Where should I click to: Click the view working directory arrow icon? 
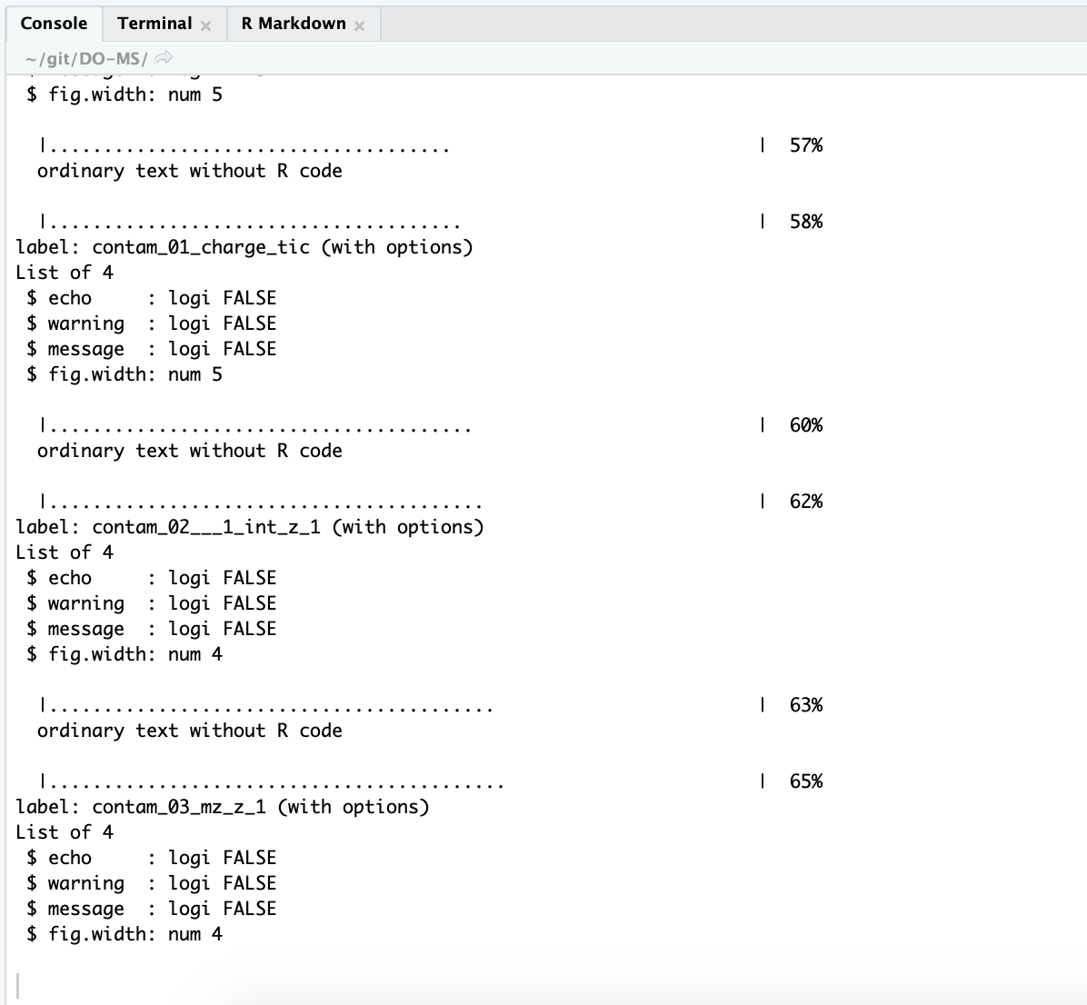coord(164,58)
